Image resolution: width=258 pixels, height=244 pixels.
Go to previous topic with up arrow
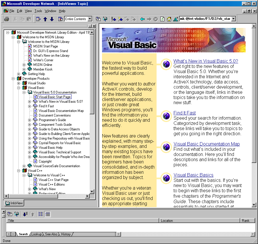click(x=45, y=19)
